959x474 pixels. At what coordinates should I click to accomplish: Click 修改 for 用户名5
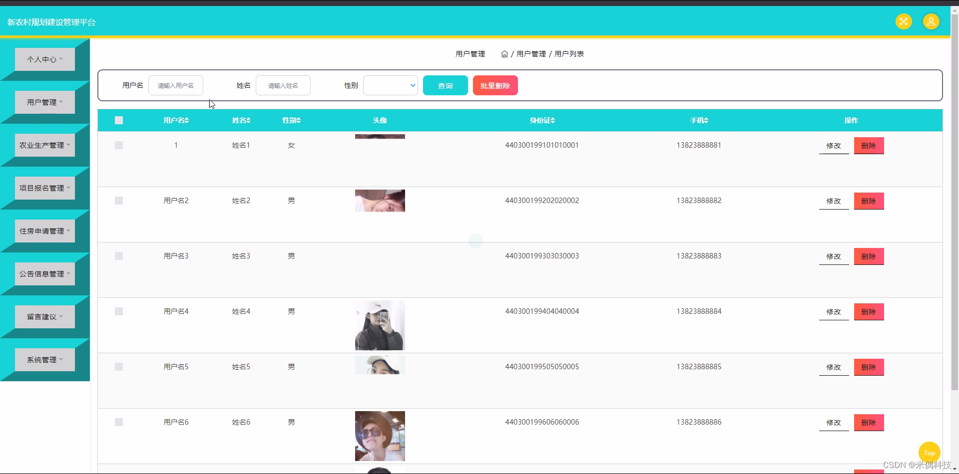(x=834, y=367)
